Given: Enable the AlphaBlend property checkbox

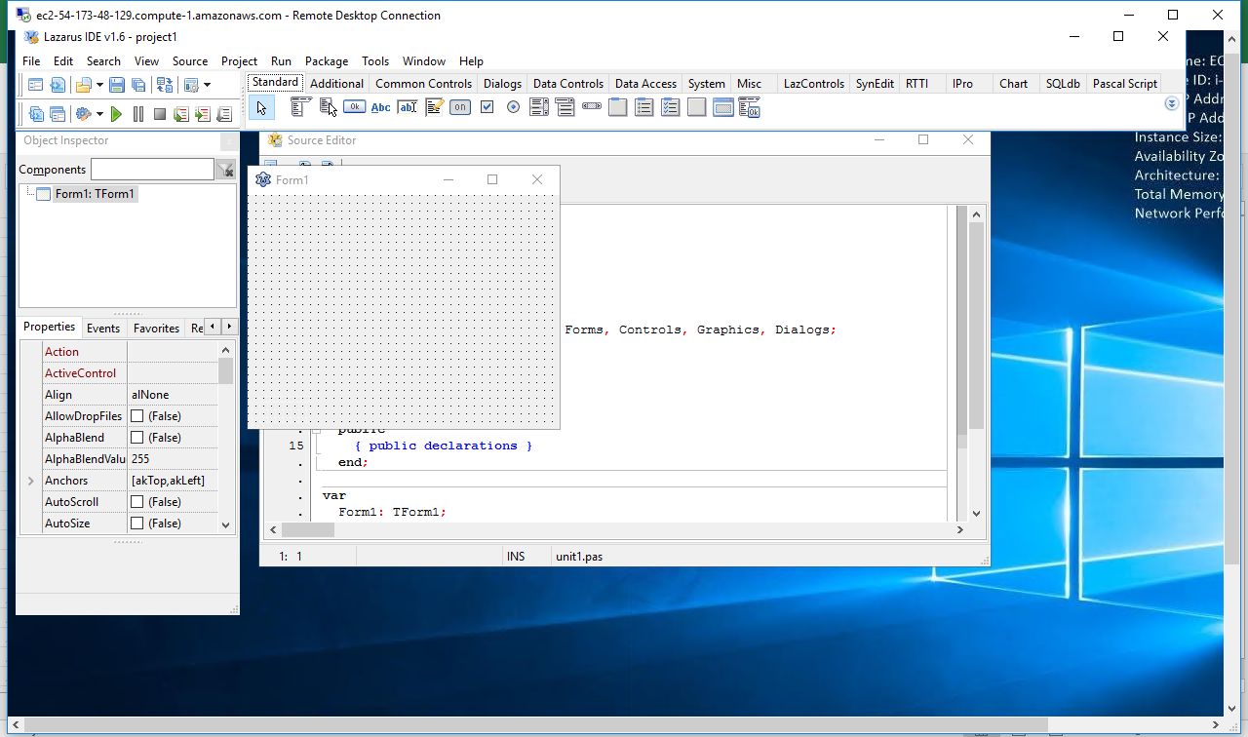Looking at the screenshot, I should 137,438.
